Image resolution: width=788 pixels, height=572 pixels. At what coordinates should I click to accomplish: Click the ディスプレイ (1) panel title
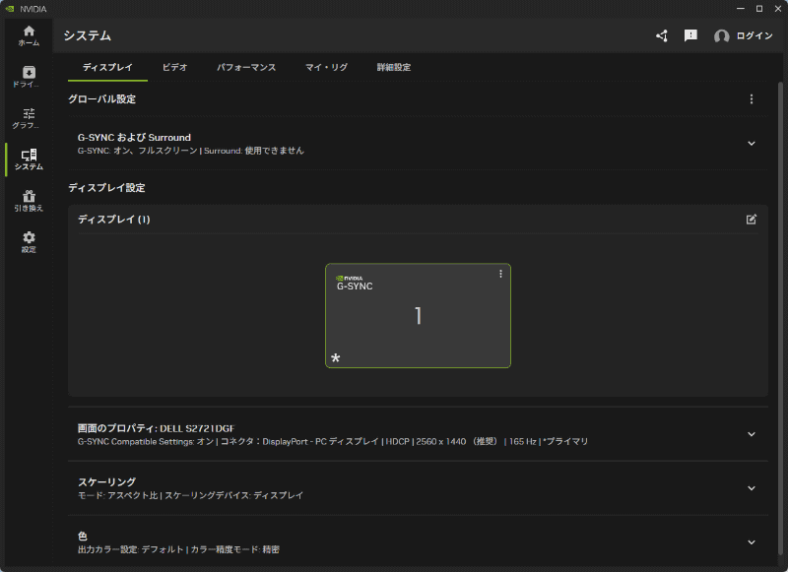[114, 220]
